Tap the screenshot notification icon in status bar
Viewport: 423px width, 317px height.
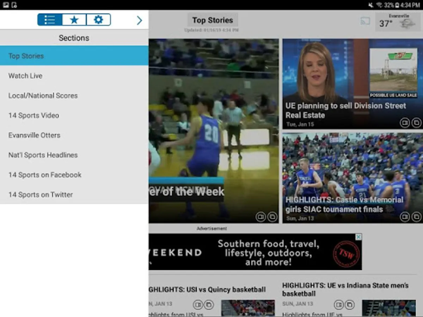pyautogui.click(x=14, y=5)
